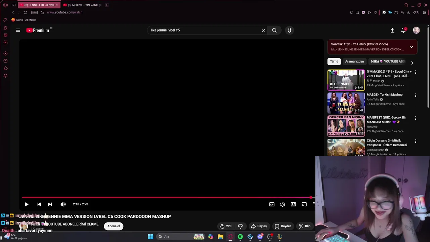
Task: Toggle the Opera VPN badge
Action: click(x=34, y=12)
